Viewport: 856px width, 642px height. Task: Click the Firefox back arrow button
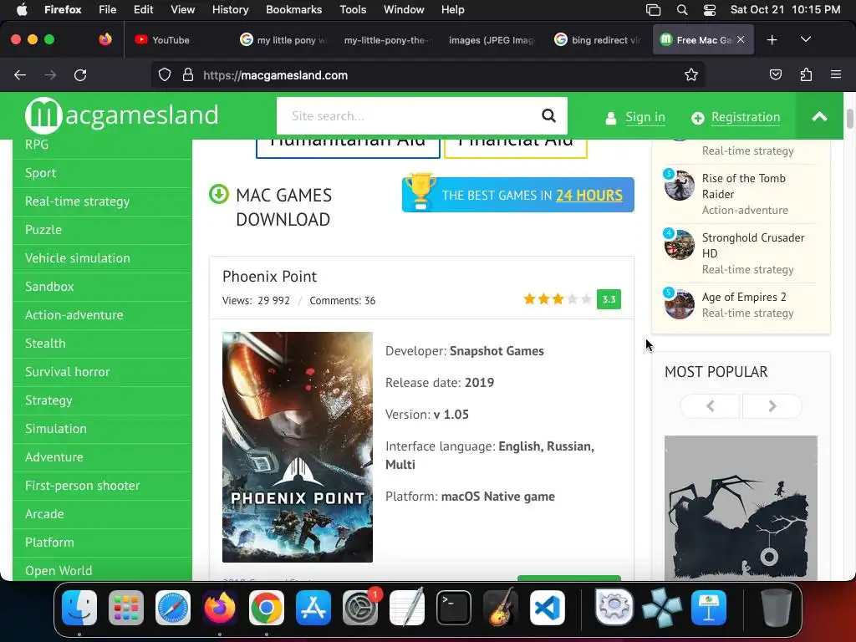pyautogui.click(x=20, y=75)
